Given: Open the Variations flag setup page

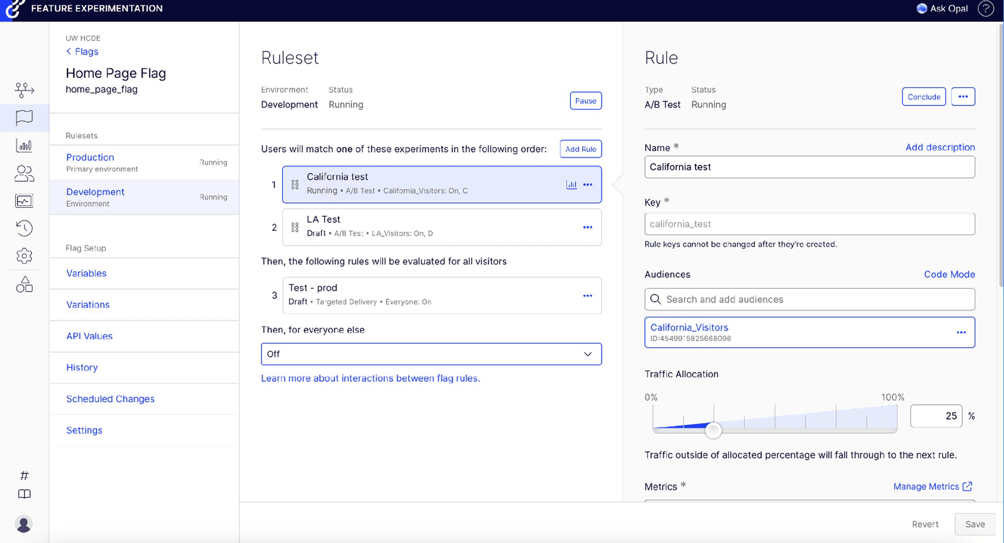Looking at the screenshot, I should click(x=88, y=305).
